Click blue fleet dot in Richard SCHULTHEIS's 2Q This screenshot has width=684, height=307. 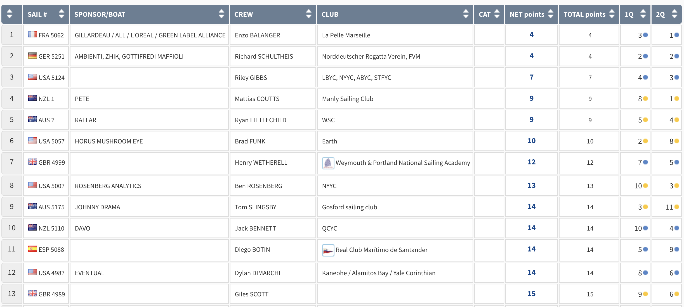(x=677, y=56)
